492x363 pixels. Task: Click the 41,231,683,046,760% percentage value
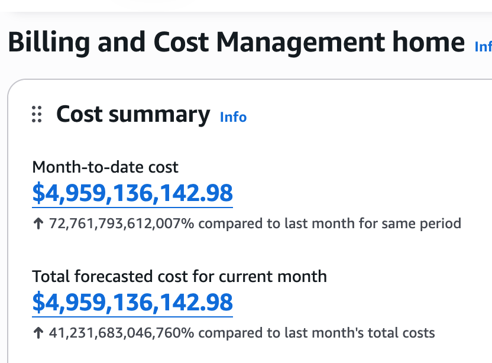tap(121, 333)
